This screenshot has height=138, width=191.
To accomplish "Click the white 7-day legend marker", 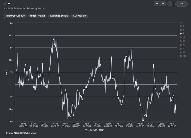I will (x=181, y=34).
